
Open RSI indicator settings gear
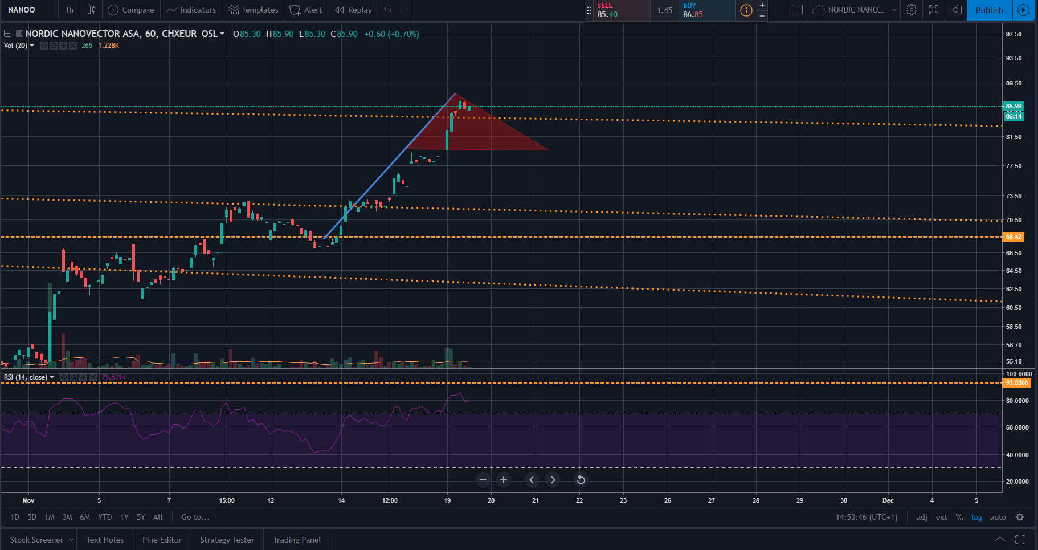click(73, 377)
